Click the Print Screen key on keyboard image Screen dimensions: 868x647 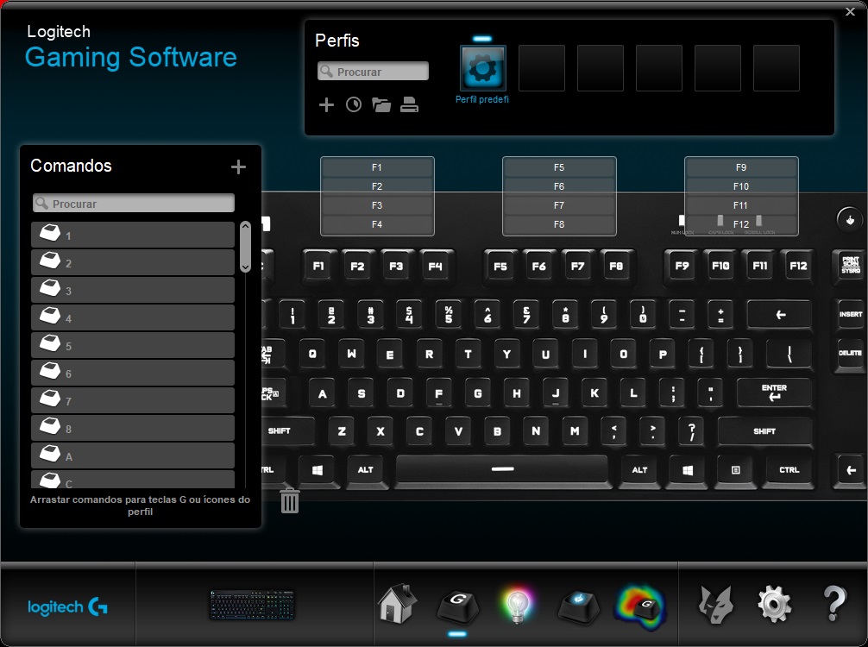[850, 265]
